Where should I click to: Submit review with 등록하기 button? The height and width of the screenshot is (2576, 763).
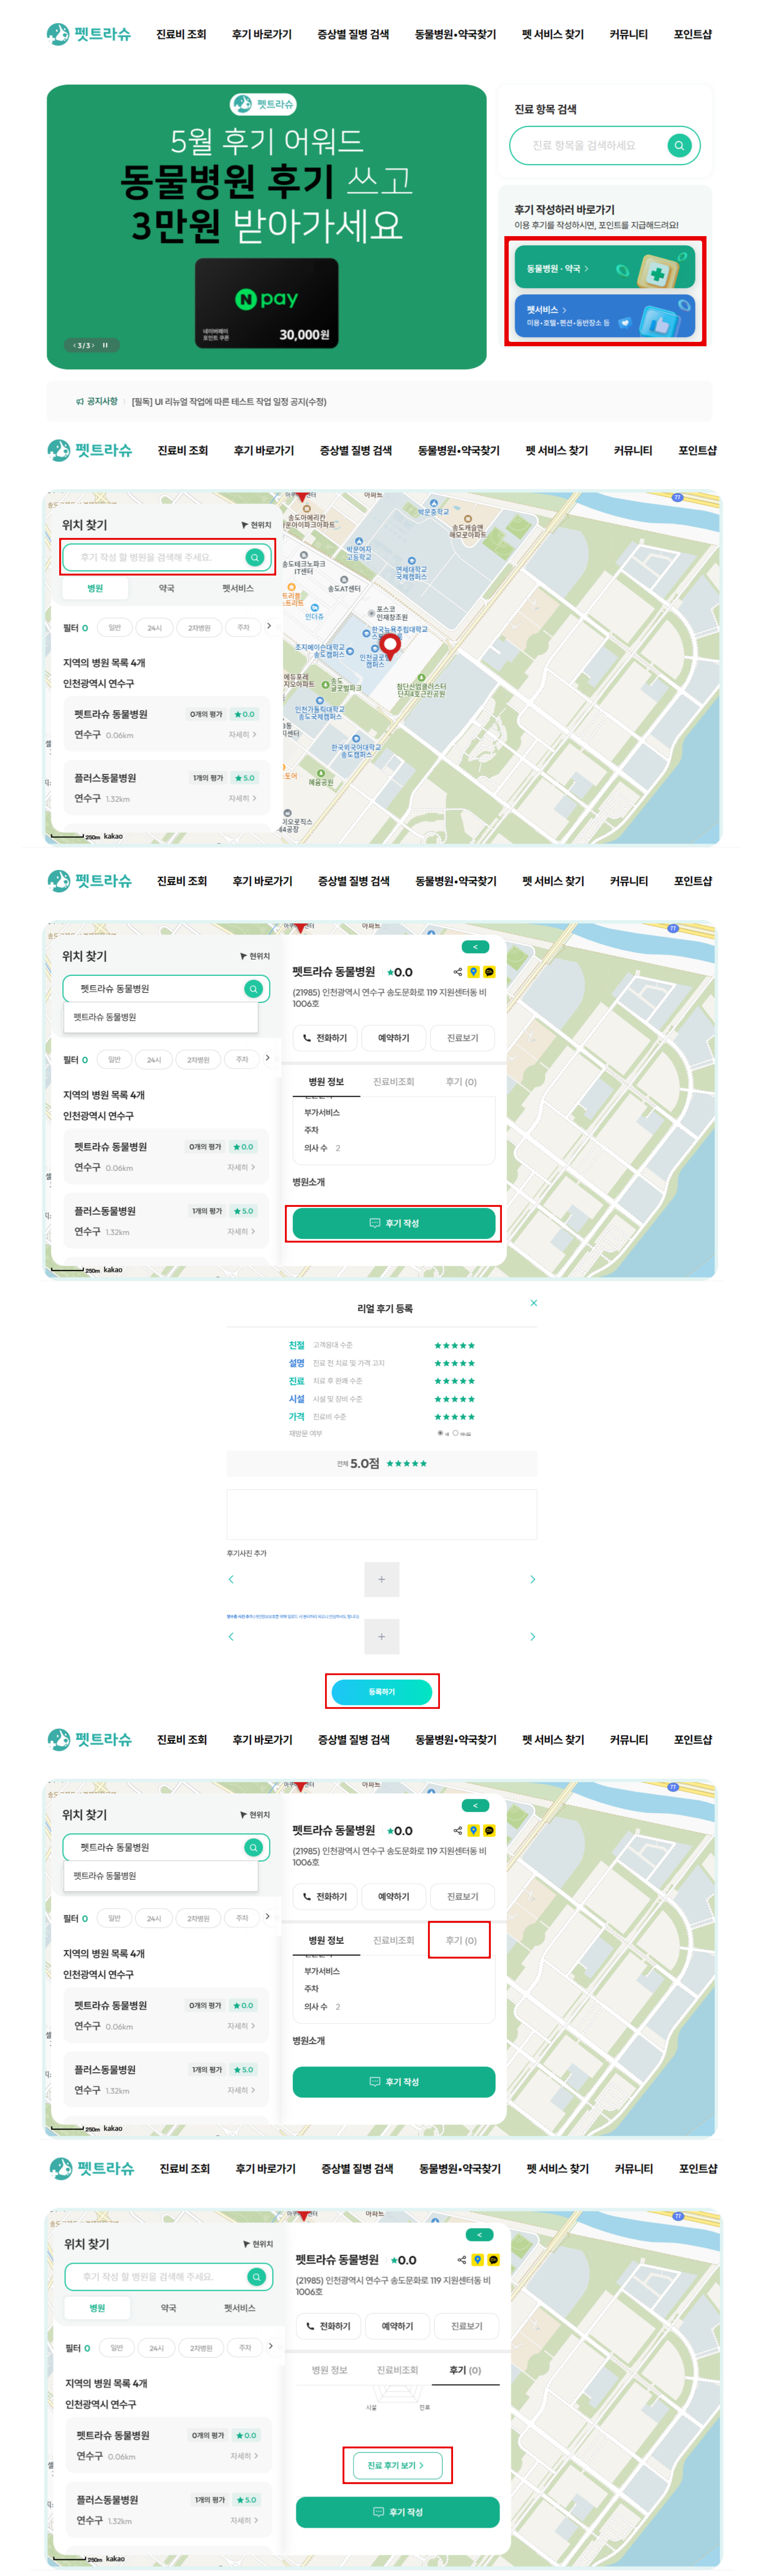coord(381,1691)
